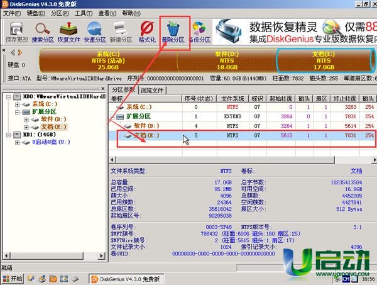This screenshot has height=285, width=377.
Task: Switch to the 浏览文件 tab
Action: tap(152, 90)
